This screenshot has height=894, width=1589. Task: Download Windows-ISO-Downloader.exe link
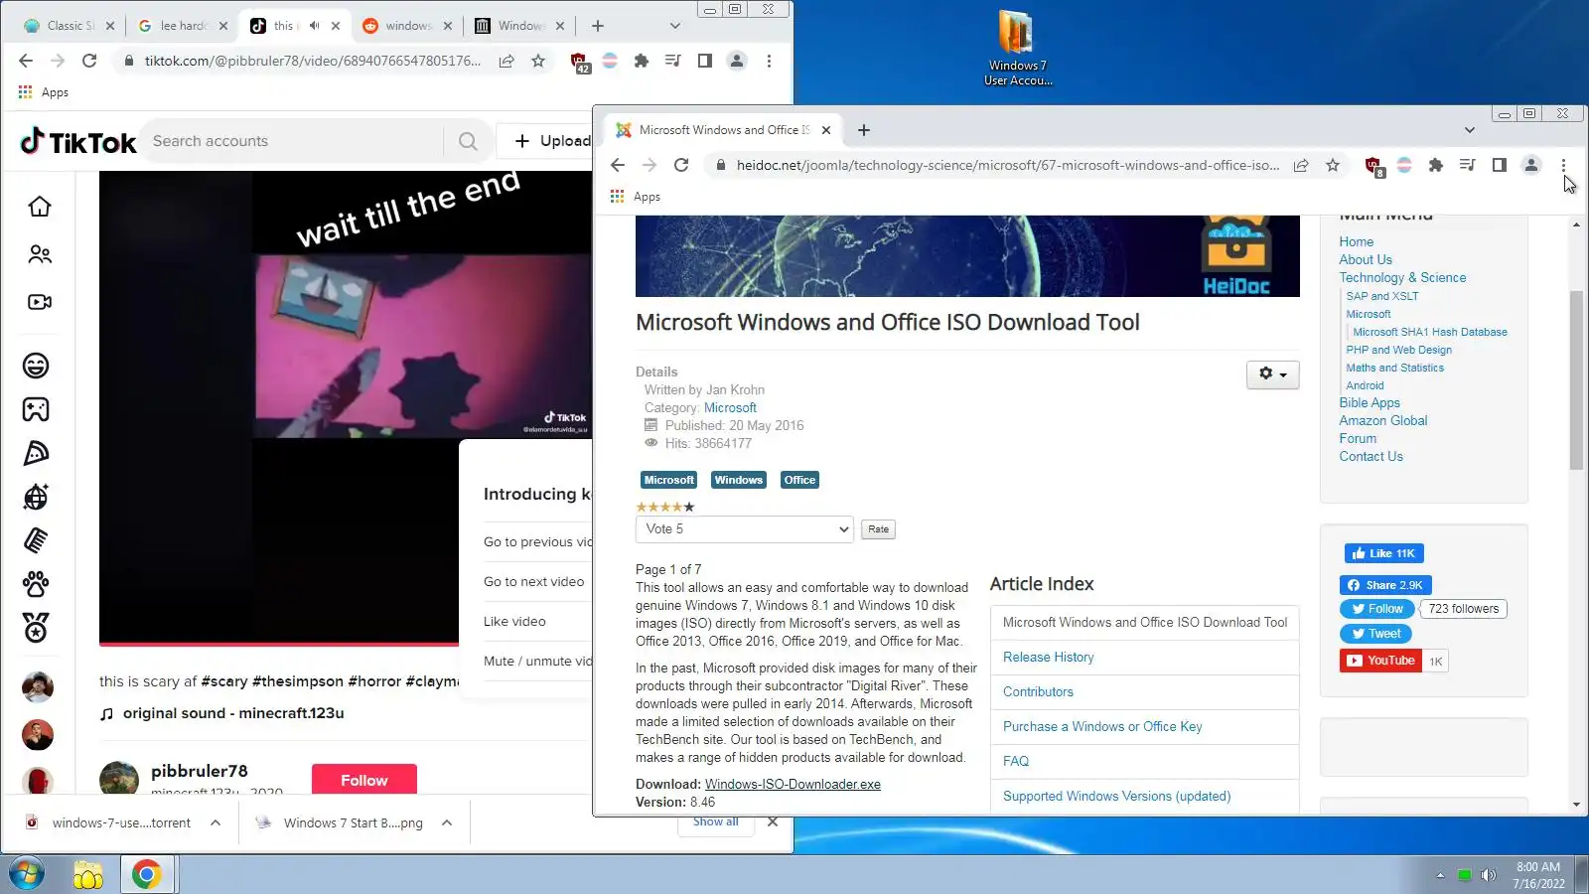pyautogui.click(x=793, y=784)
